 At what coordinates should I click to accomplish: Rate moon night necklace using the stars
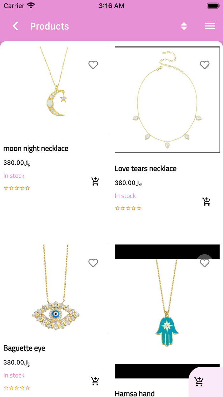(17, 188)
